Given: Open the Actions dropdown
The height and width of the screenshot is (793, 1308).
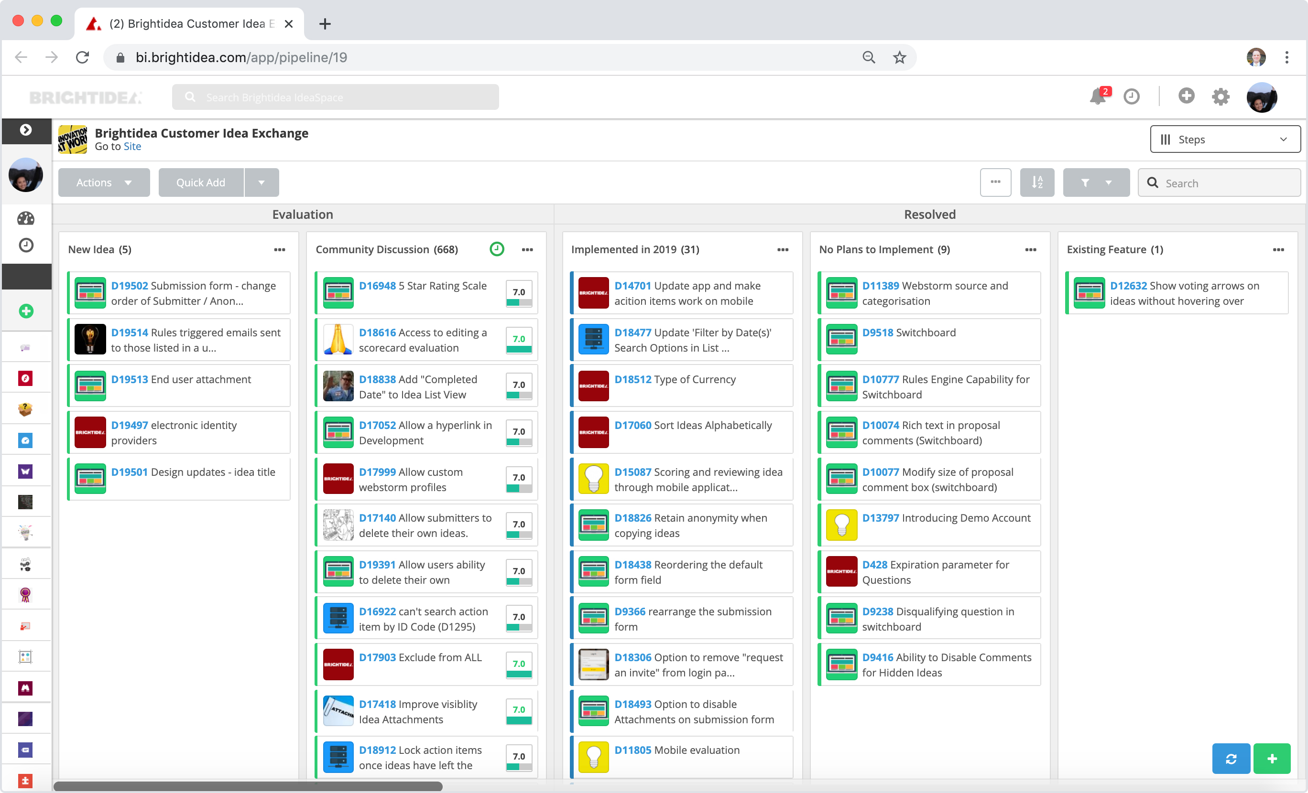Looking at the screenshot, I should 104,182.
